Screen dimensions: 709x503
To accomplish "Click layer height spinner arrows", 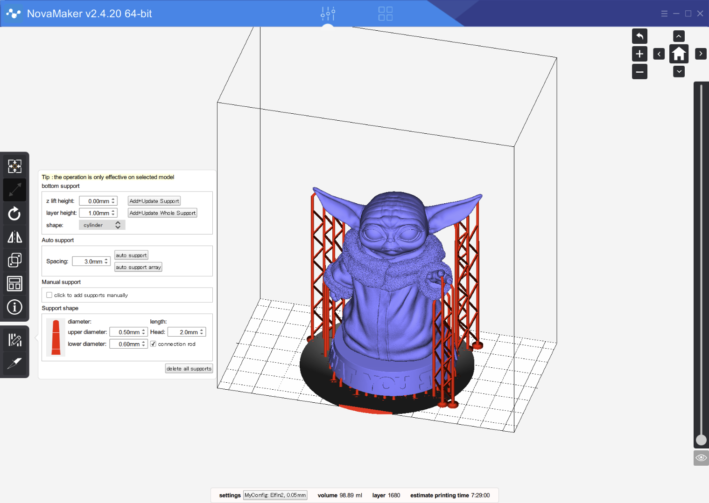I will pyautogui.click(x=113, y=213).
